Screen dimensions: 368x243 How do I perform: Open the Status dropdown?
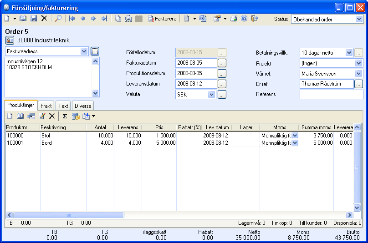pos(359,19)
